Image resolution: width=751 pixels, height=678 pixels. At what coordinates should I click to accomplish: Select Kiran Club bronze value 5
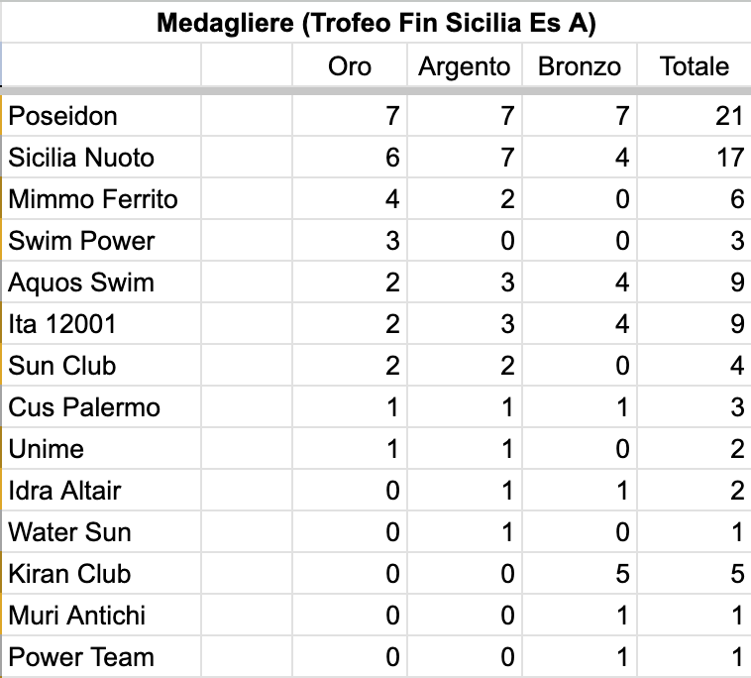[x=580, y=574]
